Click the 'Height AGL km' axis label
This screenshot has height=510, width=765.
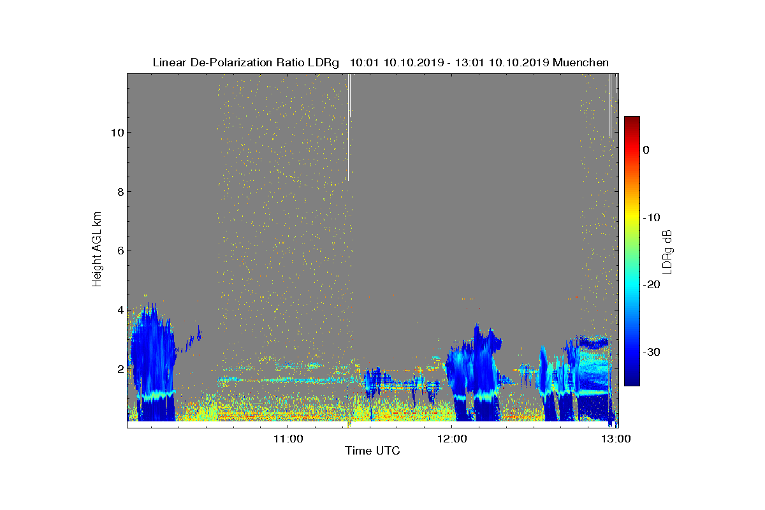(97, 249)
